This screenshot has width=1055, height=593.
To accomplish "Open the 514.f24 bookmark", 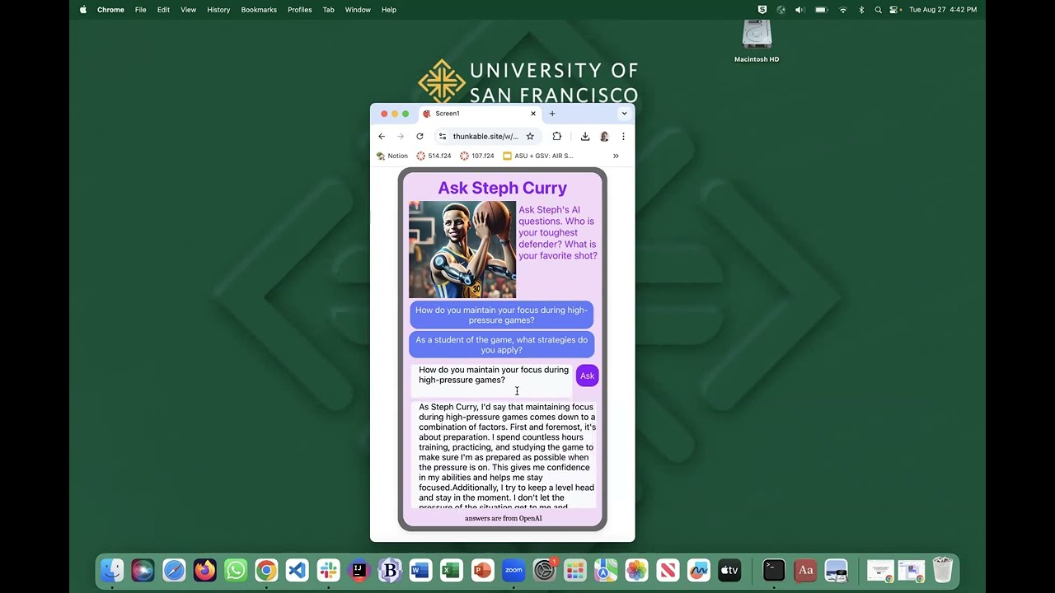I will point(434,156).
